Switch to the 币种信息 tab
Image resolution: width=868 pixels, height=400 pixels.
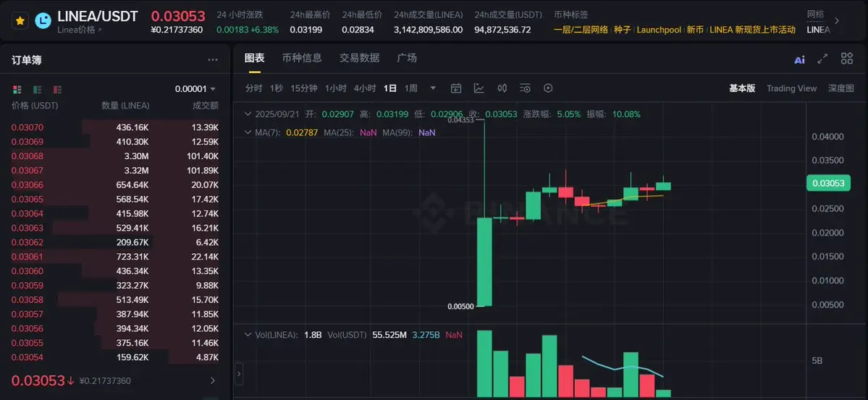(302, 58)
